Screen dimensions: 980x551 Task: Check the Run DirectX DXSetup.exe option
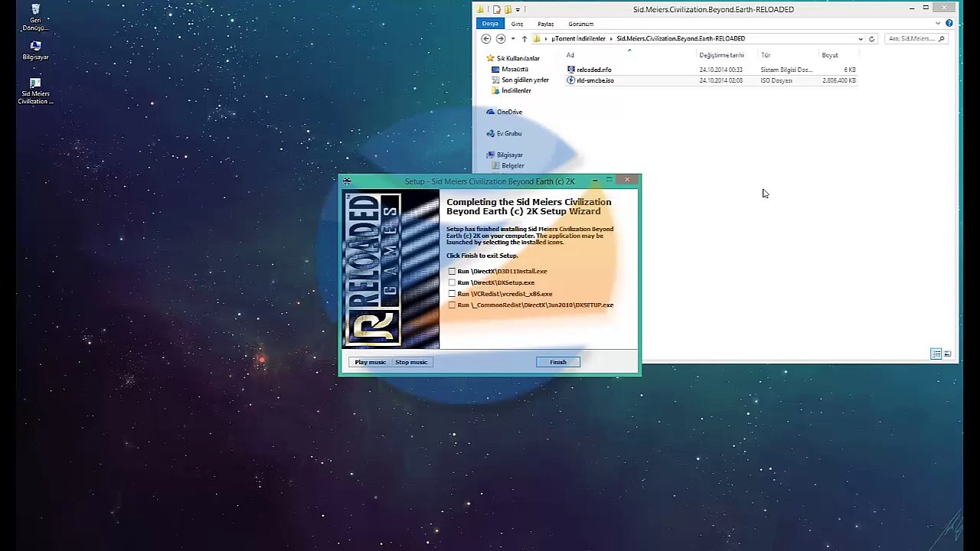(452, 282)
